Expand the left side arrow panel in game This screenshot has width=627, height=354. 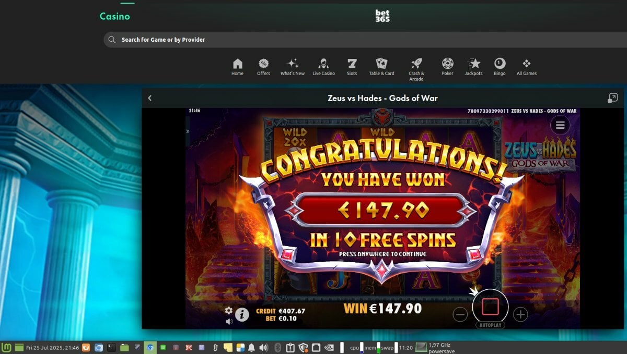coord(188,131)
